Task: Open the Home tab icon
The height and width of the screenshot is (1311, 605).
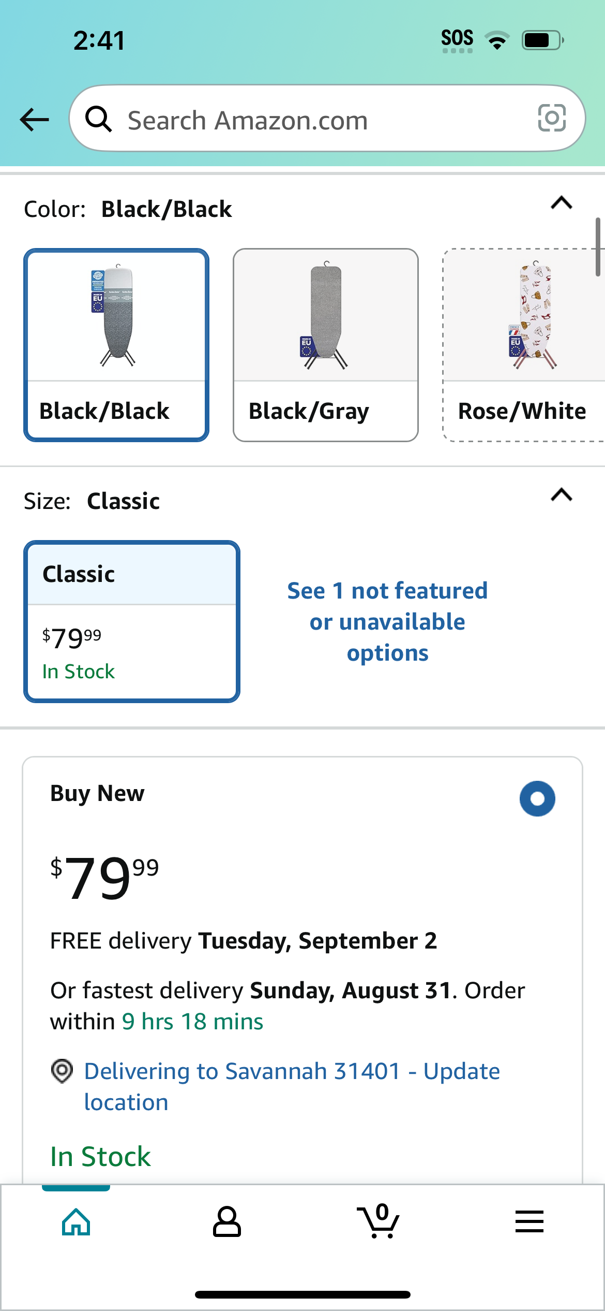Action: point(76,1222)
